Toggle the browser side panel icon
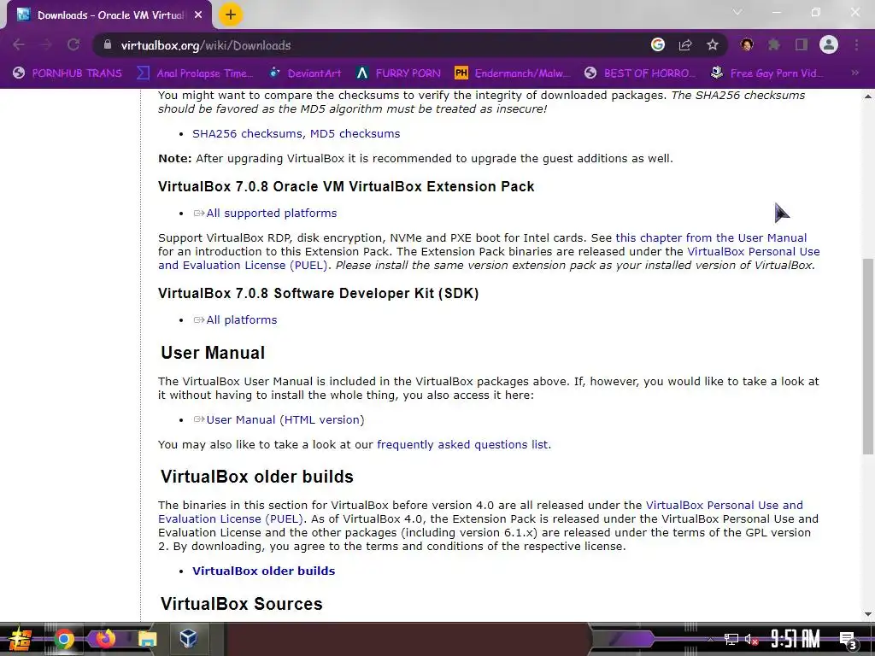The width and height of the screenshot is (875, 656). [802, 44]
